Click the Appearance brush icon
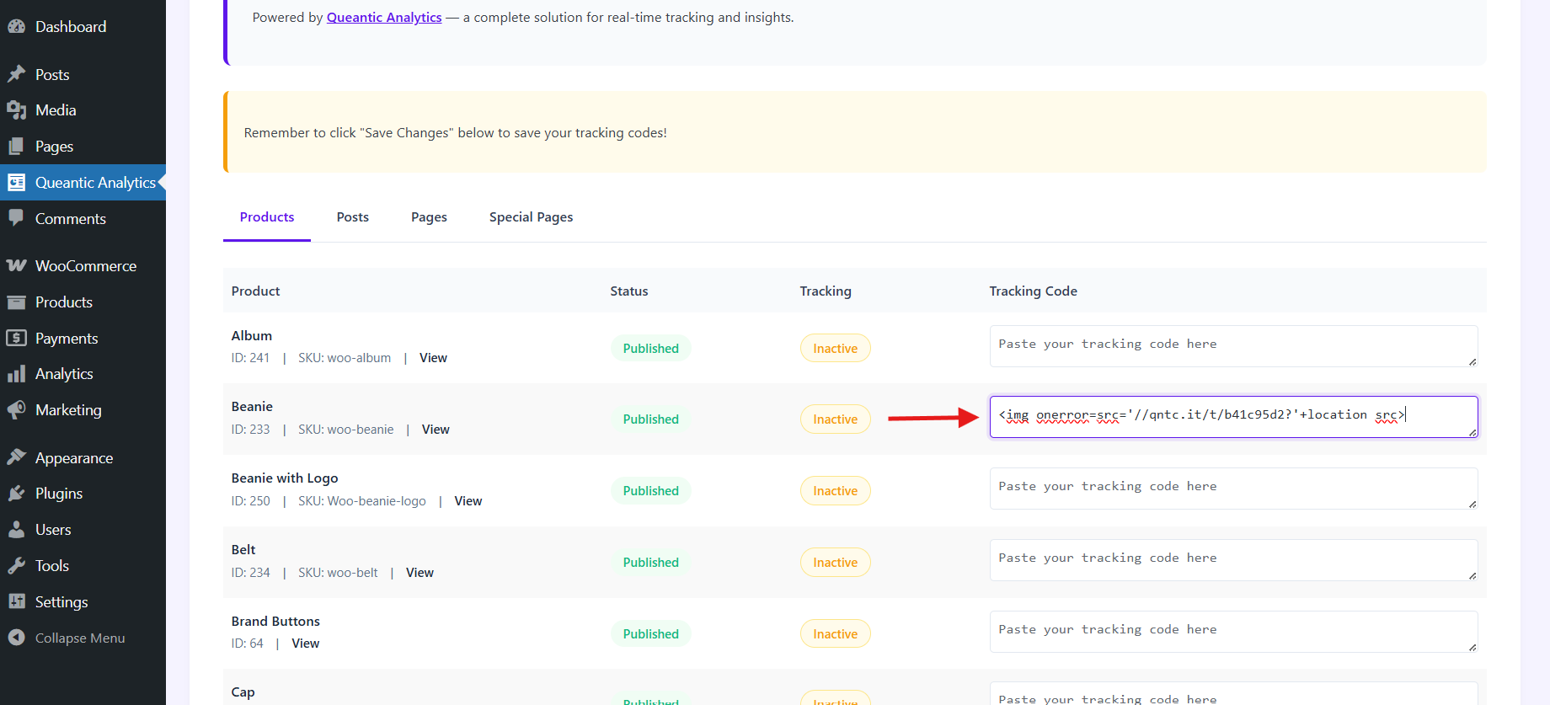Image resolution: width=1550 pixels, height=705 pixels. (x=17, y=457)
